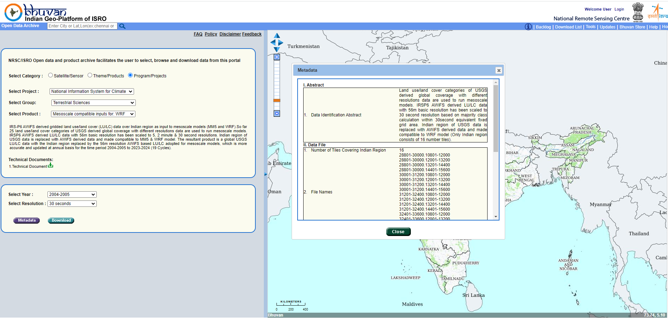Viewport: 668px width, 319px height.
Task: Click the national emblem icon
Action: (x=638, y=12)
